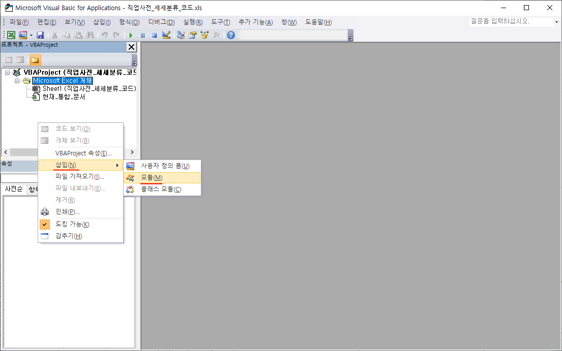Choose VBAProject 속성(E)... in context menu
Screen dimensions: 562x351
point(81,153)
